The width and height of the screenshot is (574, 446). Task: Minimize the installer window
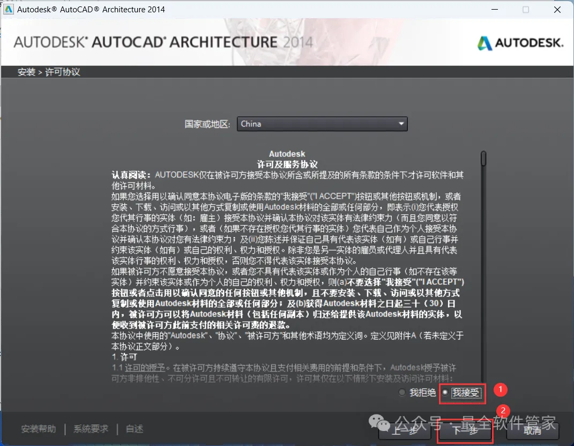[x=495, y=10]
